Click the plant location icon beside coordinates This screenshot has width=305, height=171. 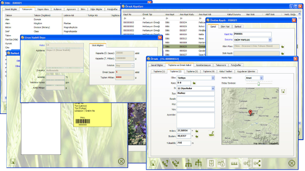point(211,133)
